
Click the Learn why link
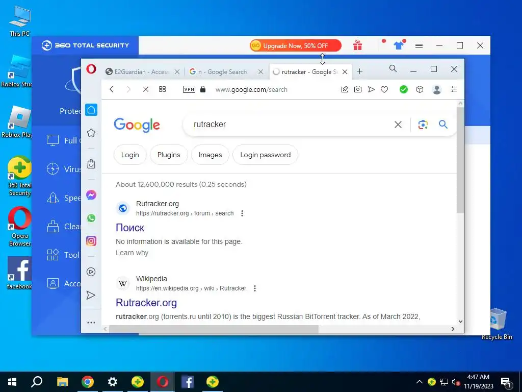132,253
